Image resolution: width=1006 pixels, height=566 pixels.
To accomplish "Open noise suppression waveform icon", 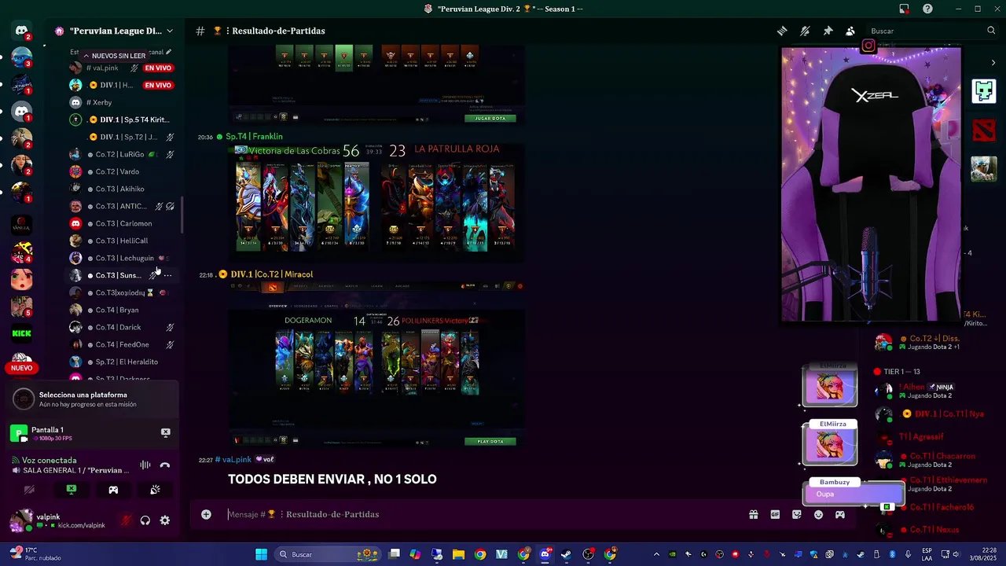I will click(145, 465).
